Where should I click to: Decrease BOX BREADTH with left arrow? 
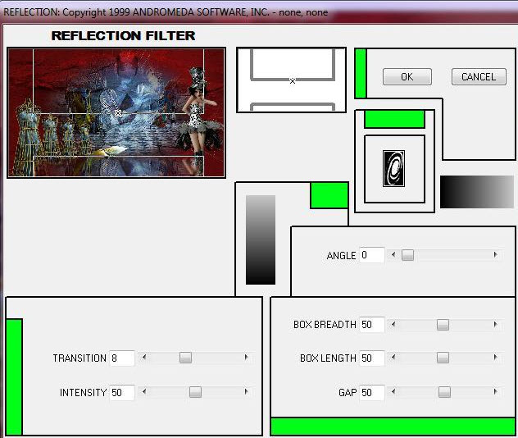[393, 325]
